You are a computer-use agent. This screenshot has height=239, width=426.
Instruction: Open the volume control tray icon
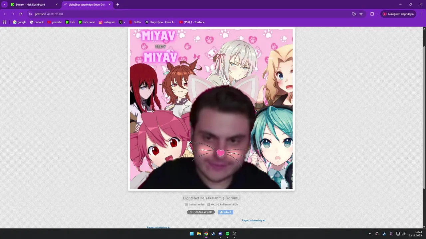tap(403, 234)
